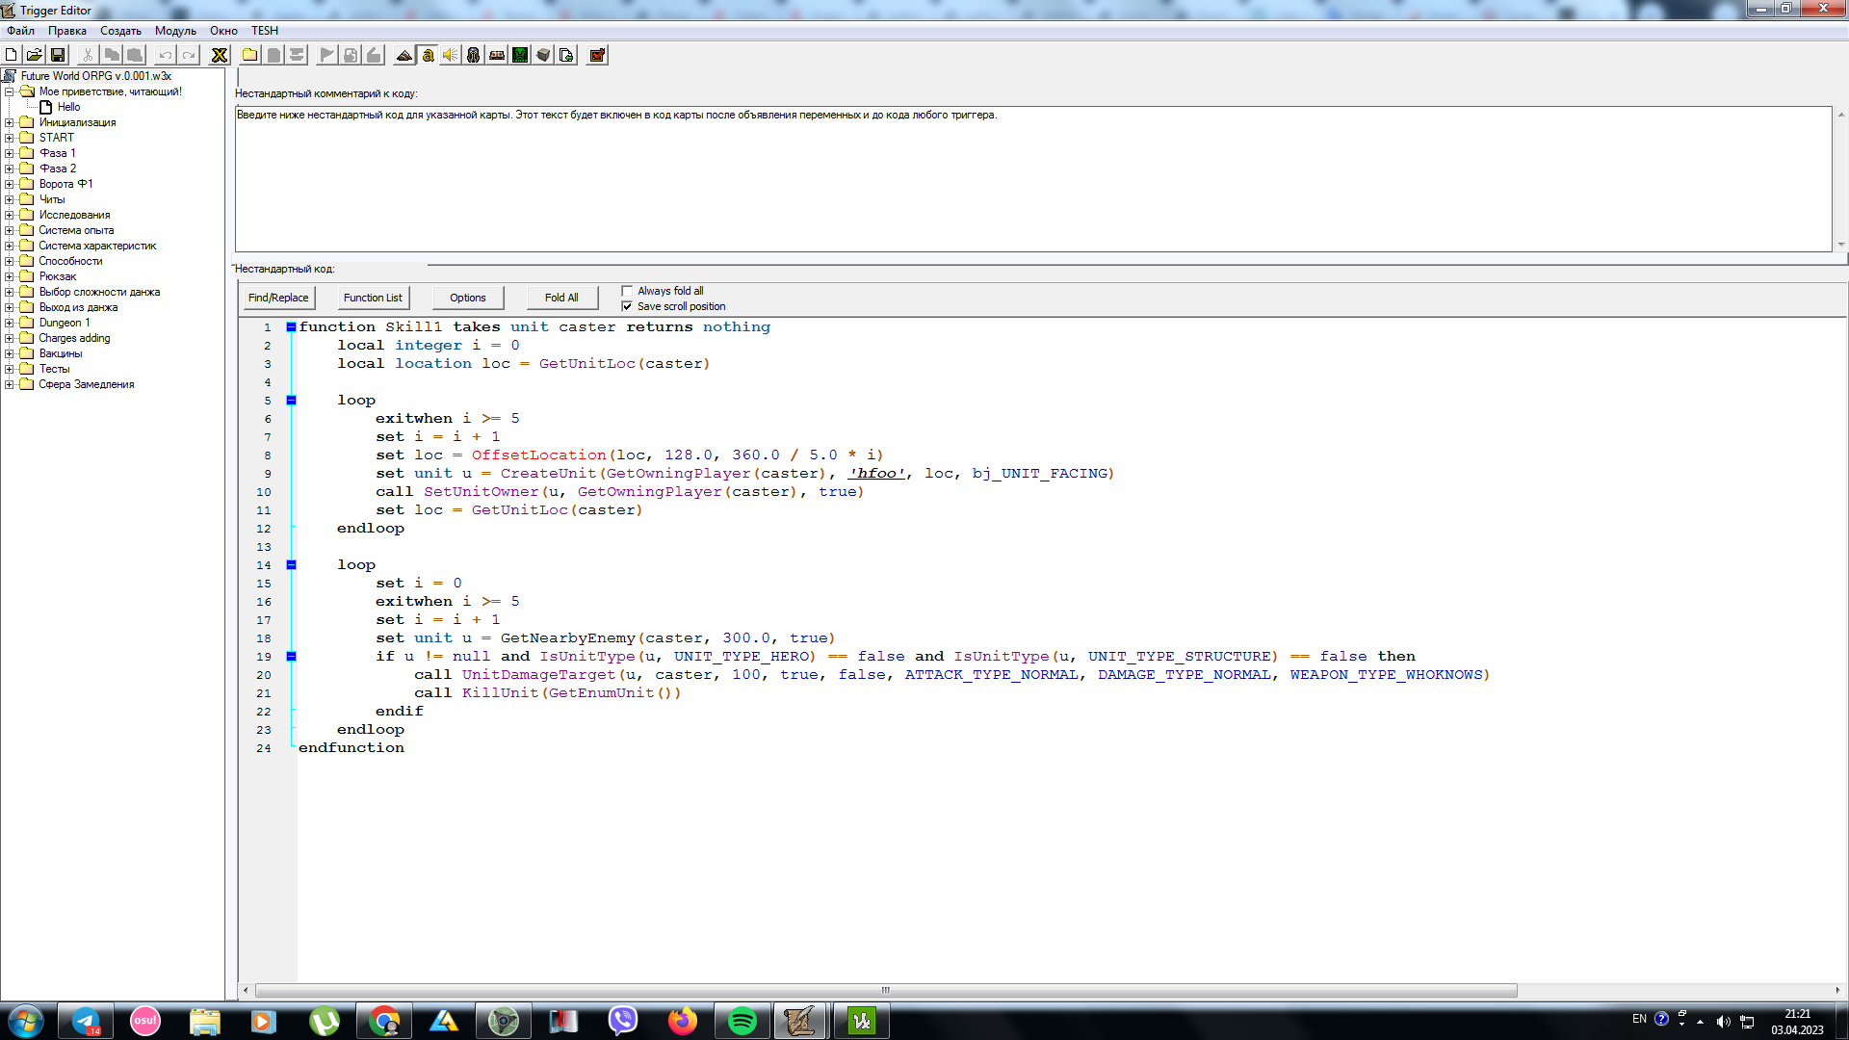Open the Модуль menu
This screenshot has height=1040, width=1849.
pos(175,31)
